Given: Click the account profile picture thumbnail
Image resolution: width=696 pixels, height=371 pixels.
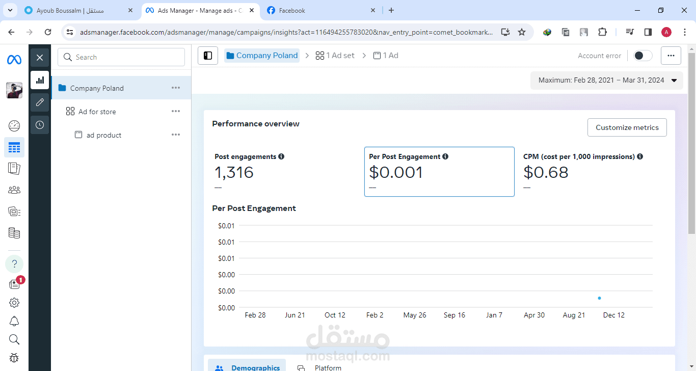Looking at the screenshot, I should pos(14,90).
